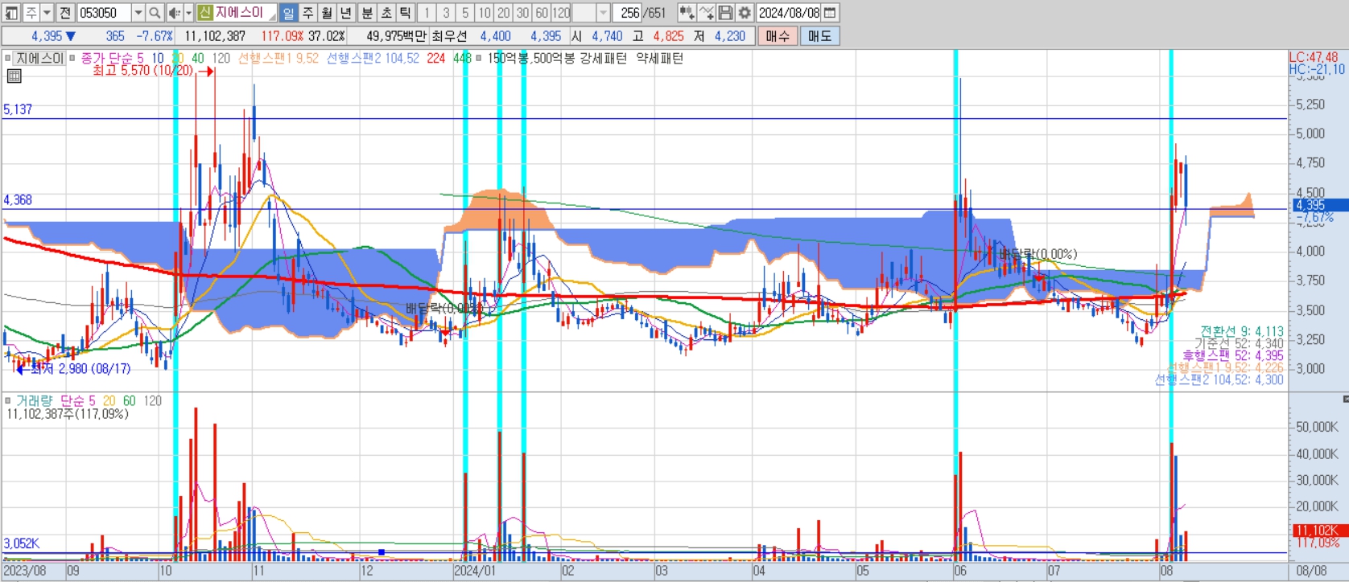Open the calendar date picker icon
The width and height of the screenshot is (1349, 582).
tap(830, 13)
